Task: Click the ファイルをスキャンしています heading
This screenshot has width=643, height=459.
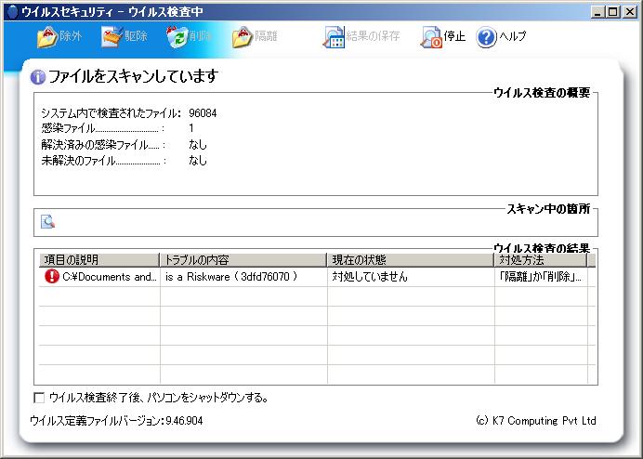Action: click(133, 76)
